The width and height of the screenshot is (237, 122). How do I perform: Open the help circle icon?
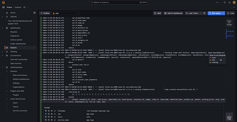(x=225, y=2)
